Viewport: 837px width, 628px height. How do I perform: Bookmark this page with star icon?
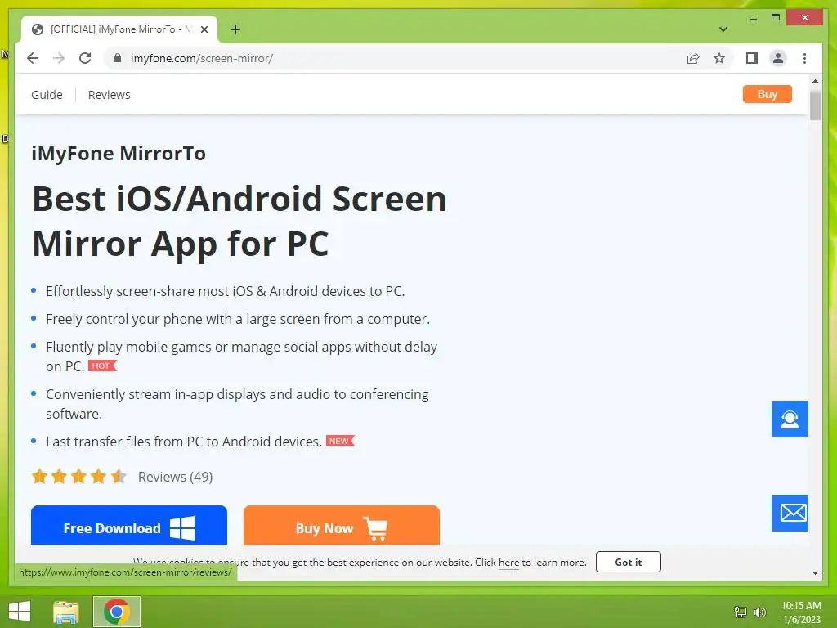tap(719, 58)
